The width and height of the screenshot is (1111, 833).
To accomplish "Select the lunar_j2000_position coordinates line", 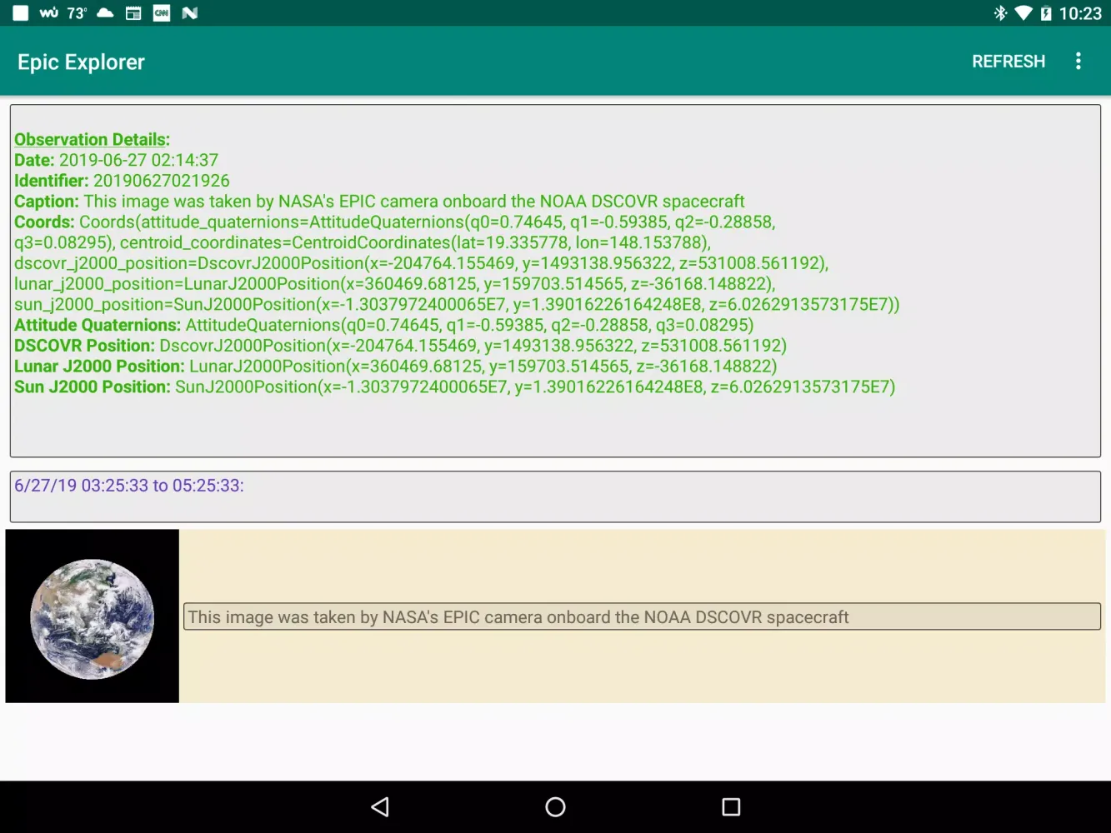I will pyautogui.click(x=395, y=284).
